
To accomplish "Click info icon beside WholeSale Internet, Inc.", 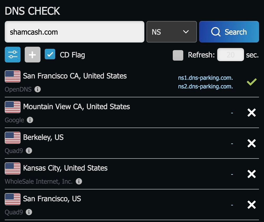I will (79, 181).
